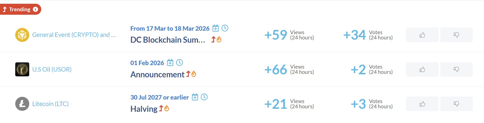Image resolution: width=484 pixels, height=123 pixels.
Task: Thumbs up the DC Blockchain Summit event
Action: tap(422, 35)
